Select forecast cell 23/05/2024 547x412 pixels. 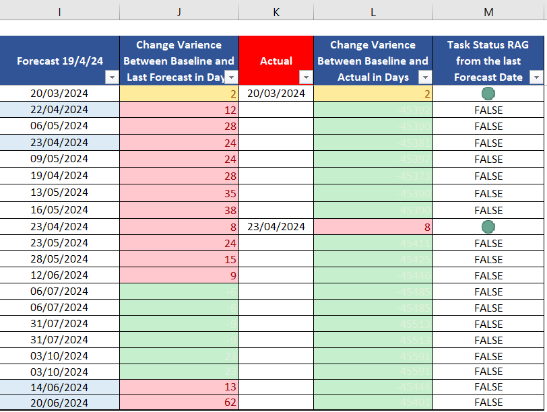60,243
